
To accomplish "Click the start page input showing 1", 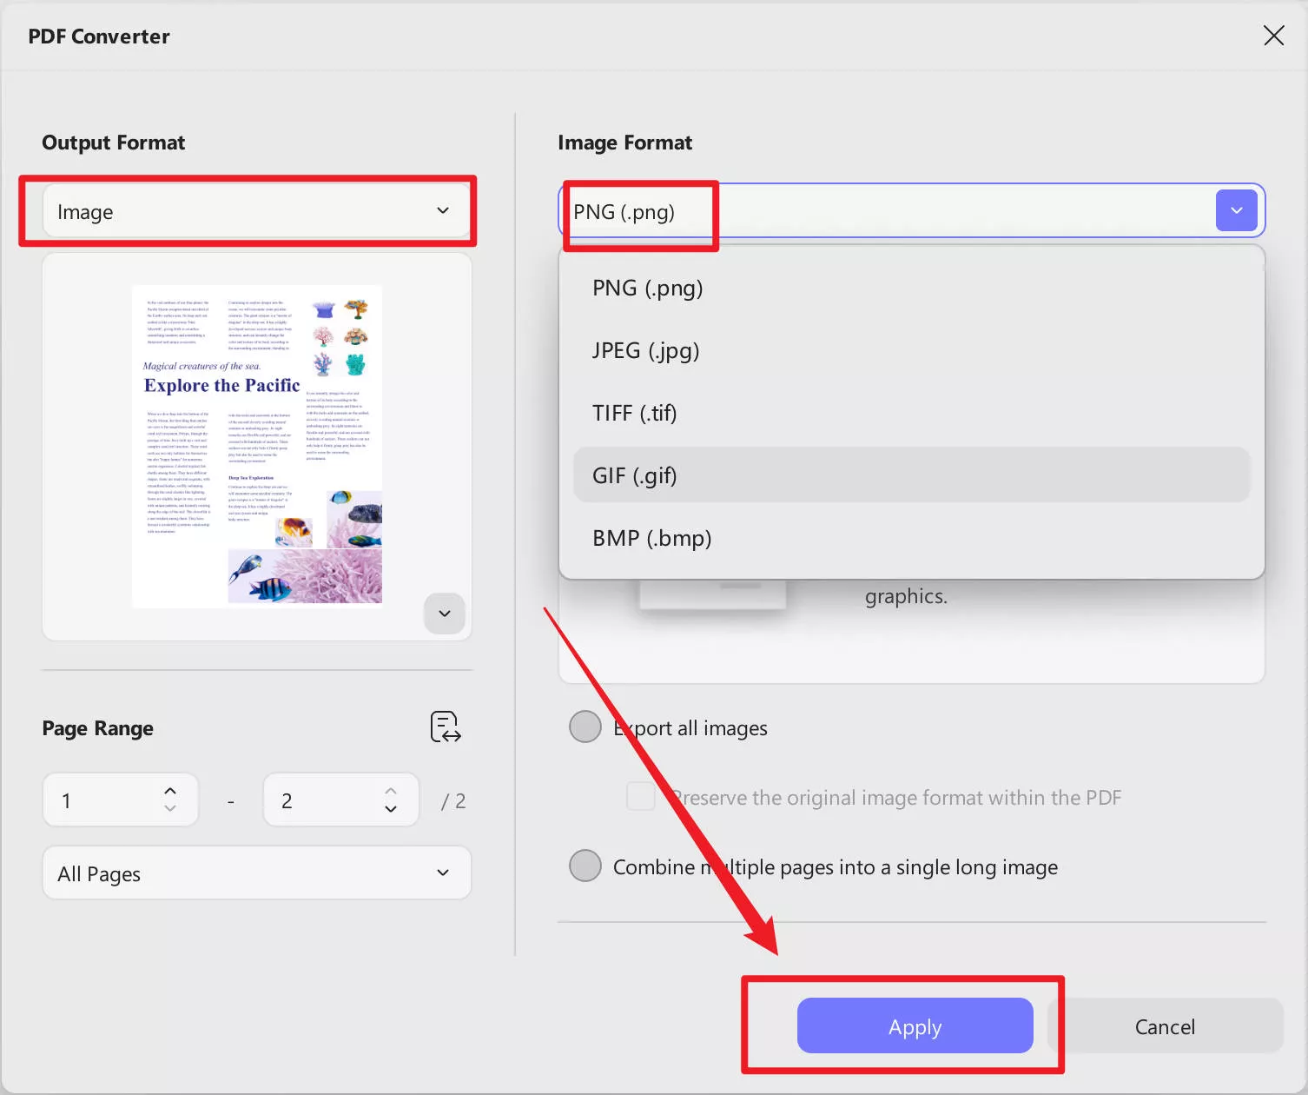I will click(104, 800).
